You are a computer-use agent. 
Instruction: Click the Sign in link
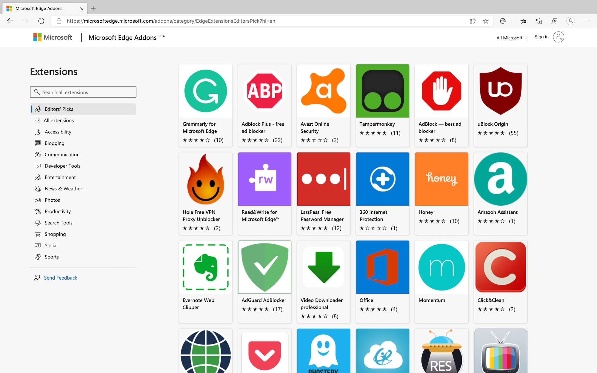[541, 37]
